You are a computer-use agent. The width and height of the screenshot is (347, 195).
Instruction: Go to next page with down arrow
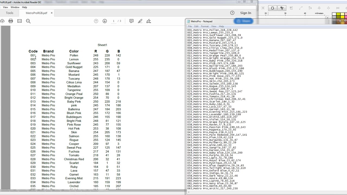(105, 21)
